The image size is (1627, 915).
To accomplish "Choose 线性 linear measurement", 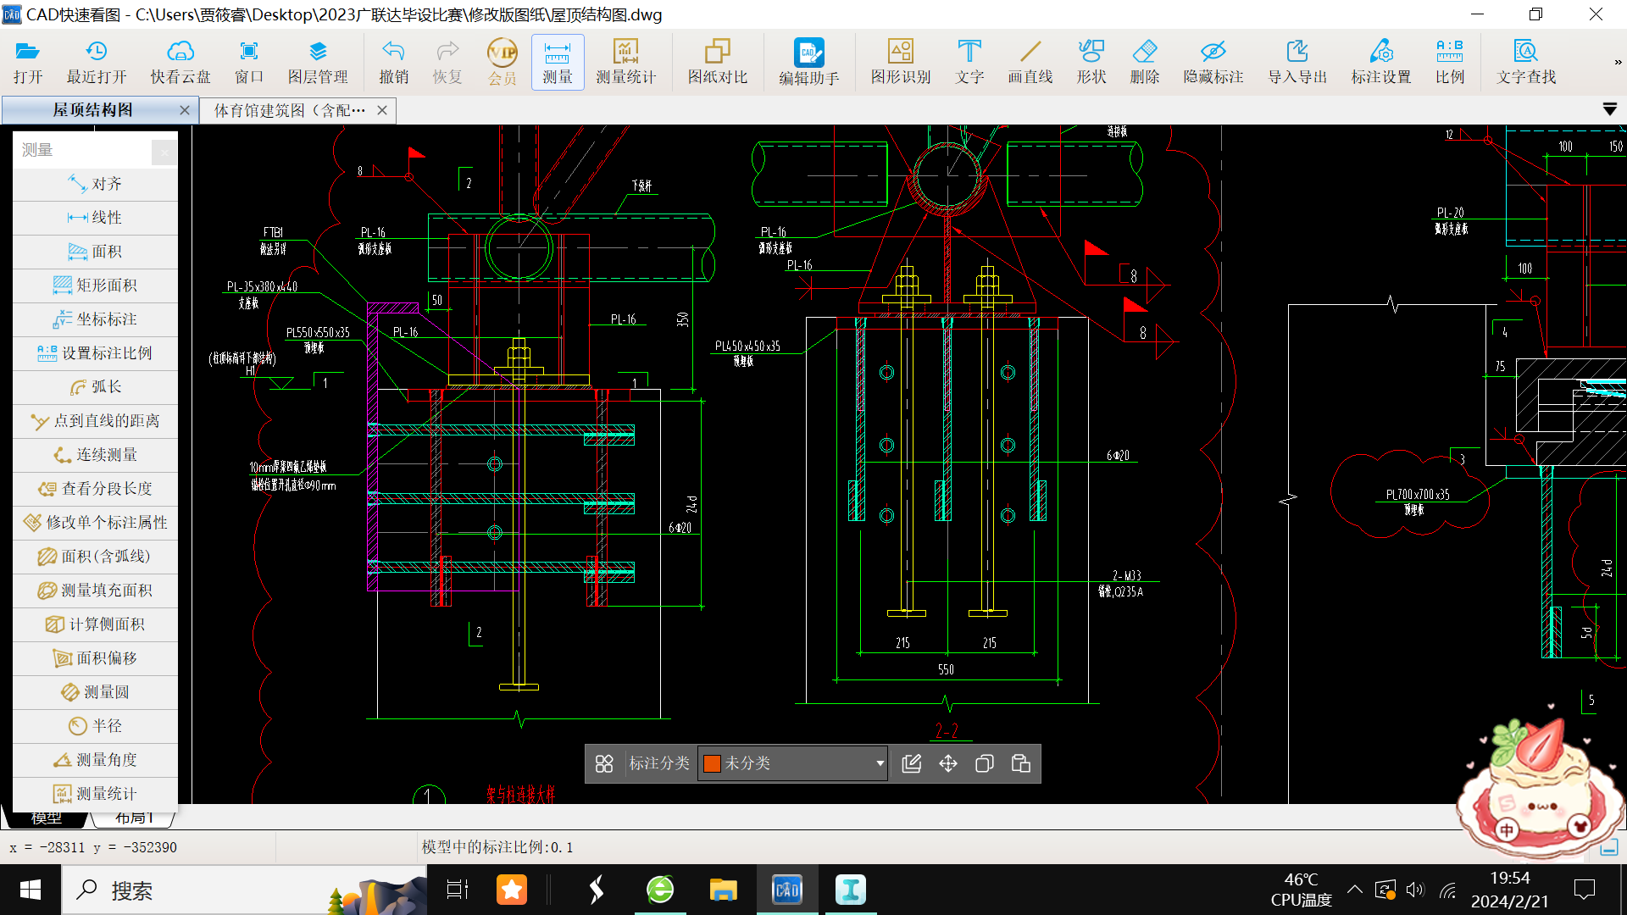I will (96, 218).
